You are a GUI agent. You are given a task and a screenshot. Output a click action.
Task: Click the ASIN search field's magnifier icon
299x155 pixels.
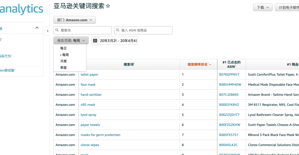[118, 30]
